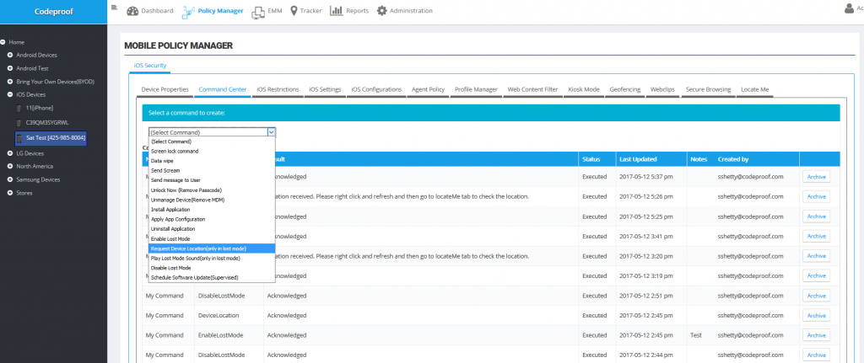The height and width of the screenshot is (363, 864).
Task: Open the Dashboard gauge icon
Action: pos(132,10)
